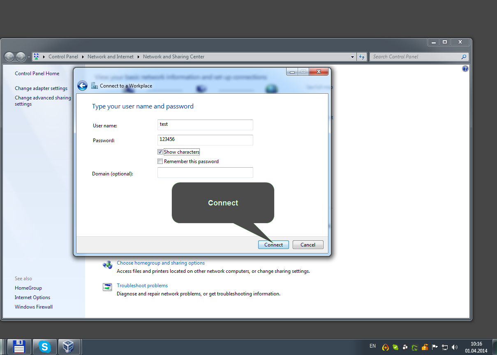Viewport: 497px width, 355px height.
Task: Open Skype from the taskbar
Action: pos(44,347)
